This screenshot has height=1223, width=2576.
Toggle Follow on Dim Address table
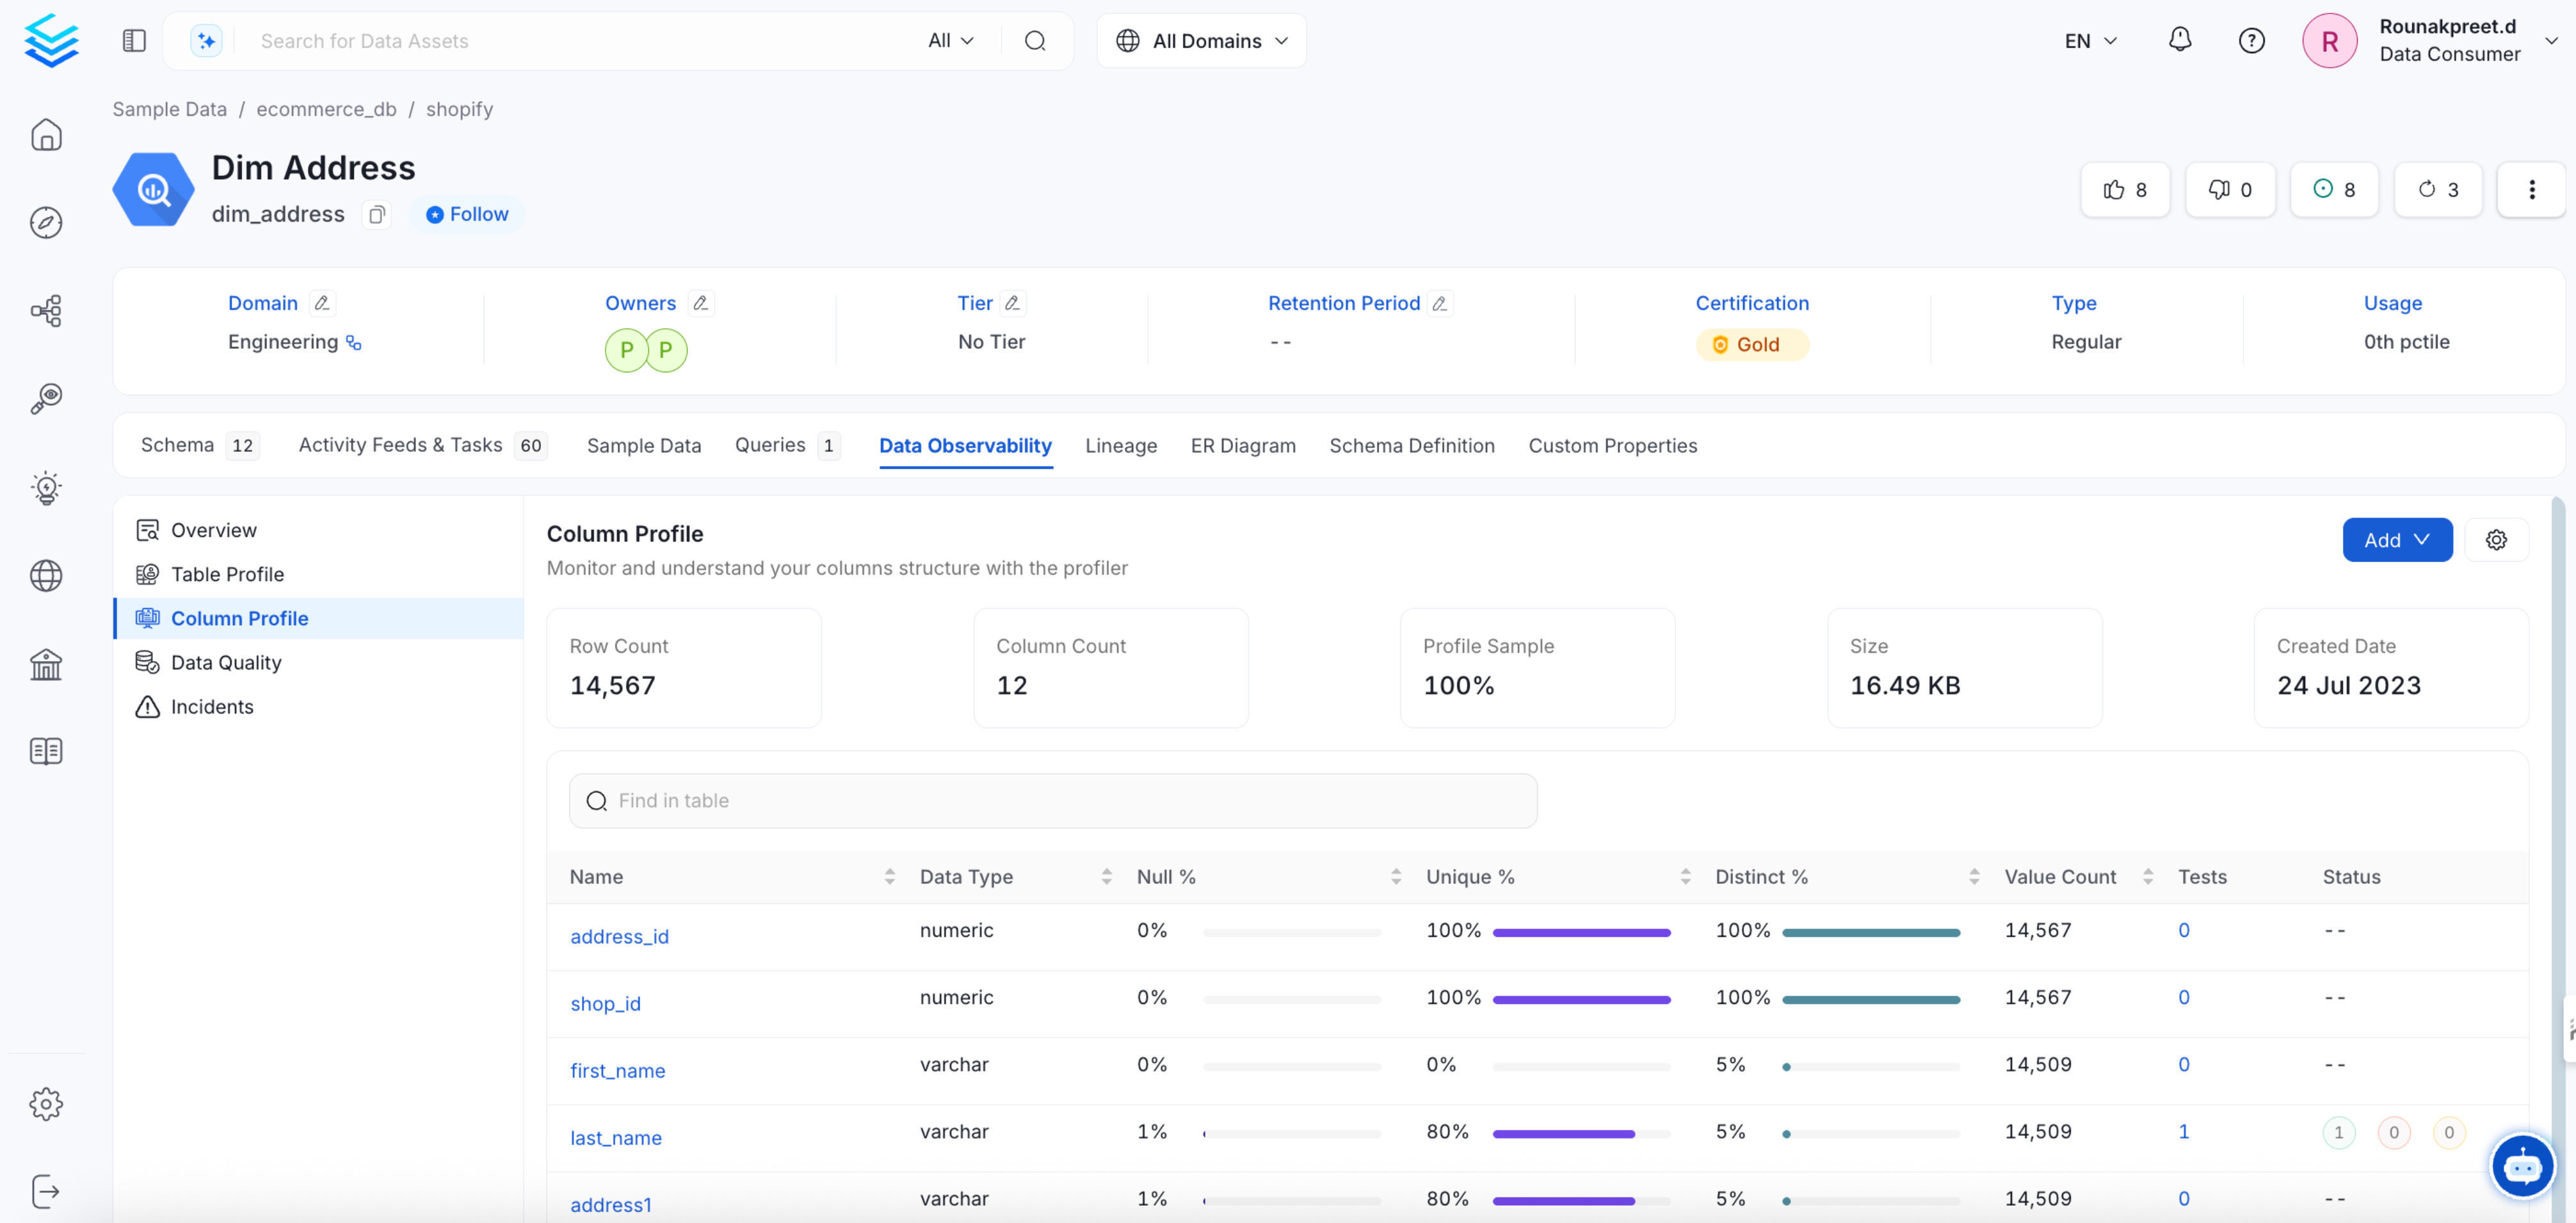tap(467, 214)
